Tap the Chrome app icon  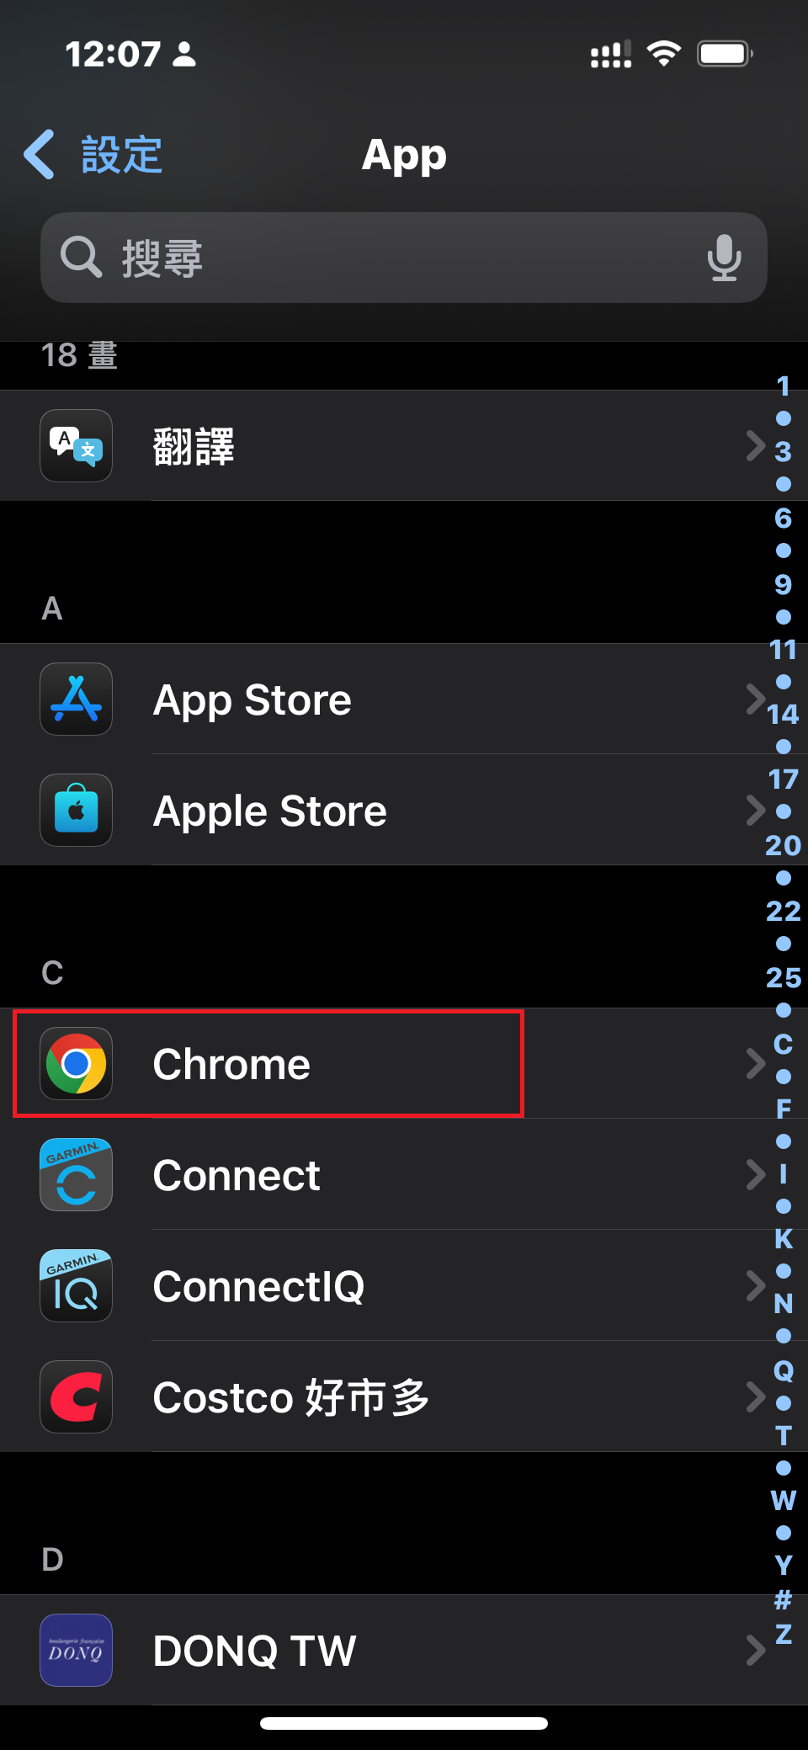[x=77, y=1063]
